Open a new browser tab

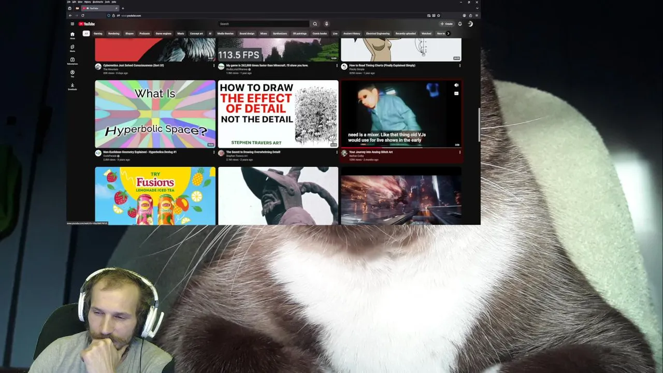point(123,8)
